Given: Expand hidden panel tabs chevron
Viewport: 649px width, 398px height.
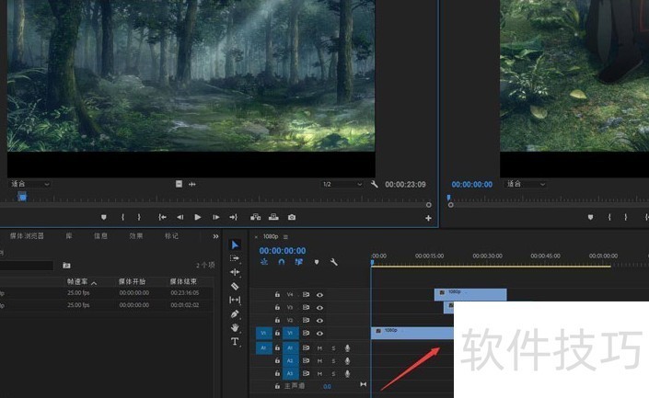Looking at the screenshot, I should [215, 236].
